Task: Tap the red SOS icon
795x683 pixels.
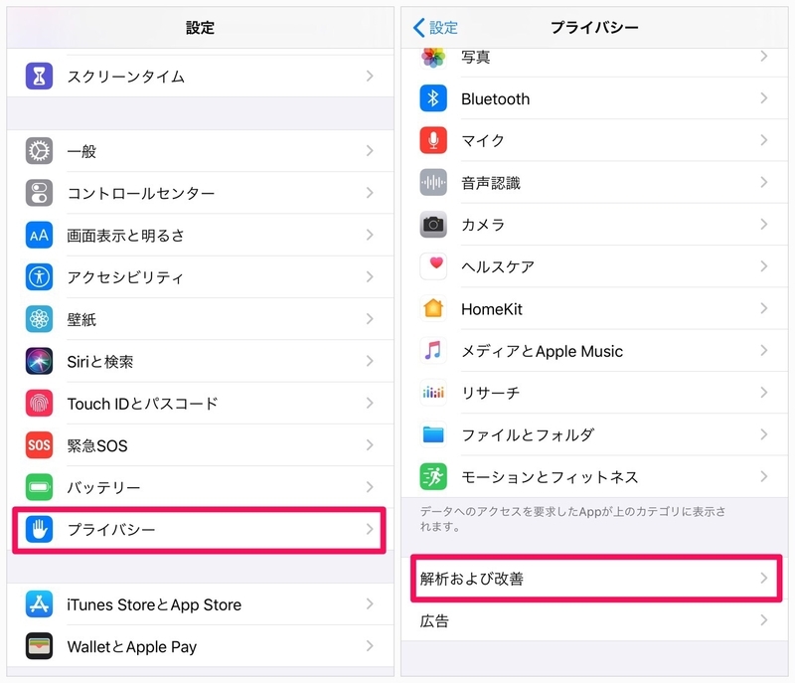Action: 39,445
